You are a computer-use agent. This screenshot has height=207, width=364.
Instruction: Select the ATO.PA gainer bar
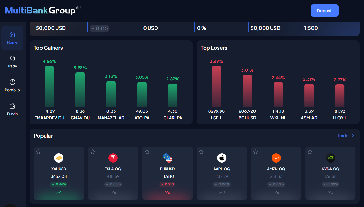pos(142,94)
